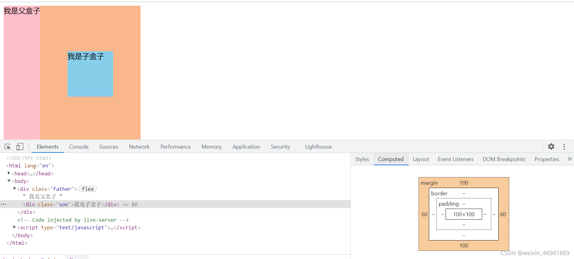Open the Lighthouse tab
Screen dimensions: 574x259
[318, 147]
